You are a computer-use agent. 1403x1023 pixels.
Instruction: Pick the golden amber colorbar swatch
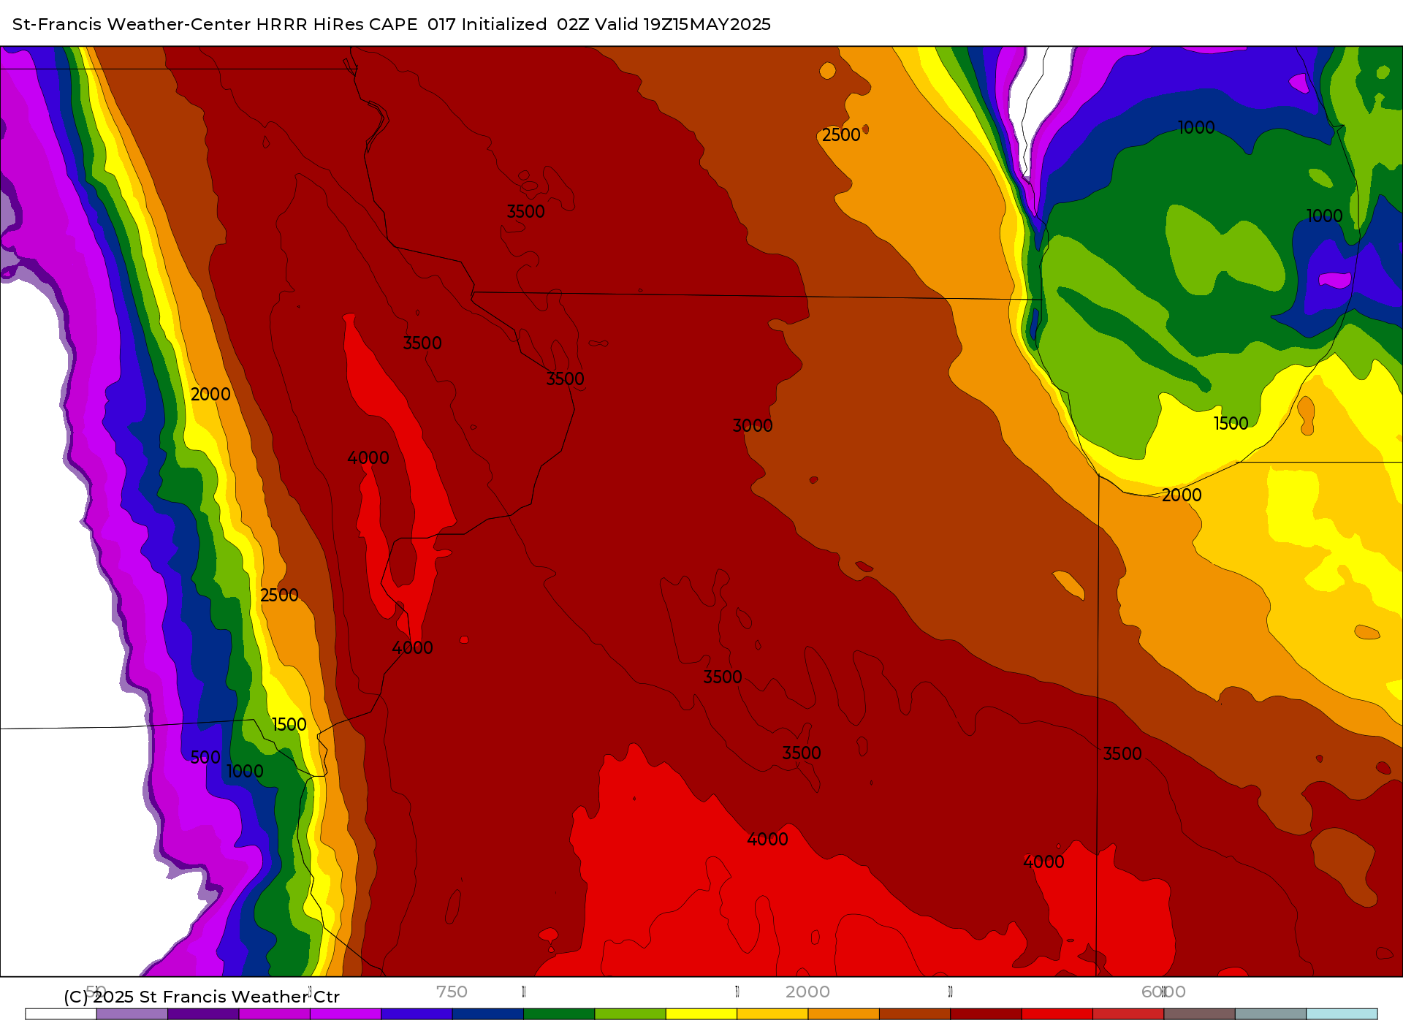(x=772, y=1014)
